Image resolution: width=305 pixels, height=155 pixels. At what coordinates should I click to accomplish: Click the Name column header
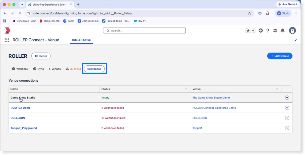[x=54, y=89]
